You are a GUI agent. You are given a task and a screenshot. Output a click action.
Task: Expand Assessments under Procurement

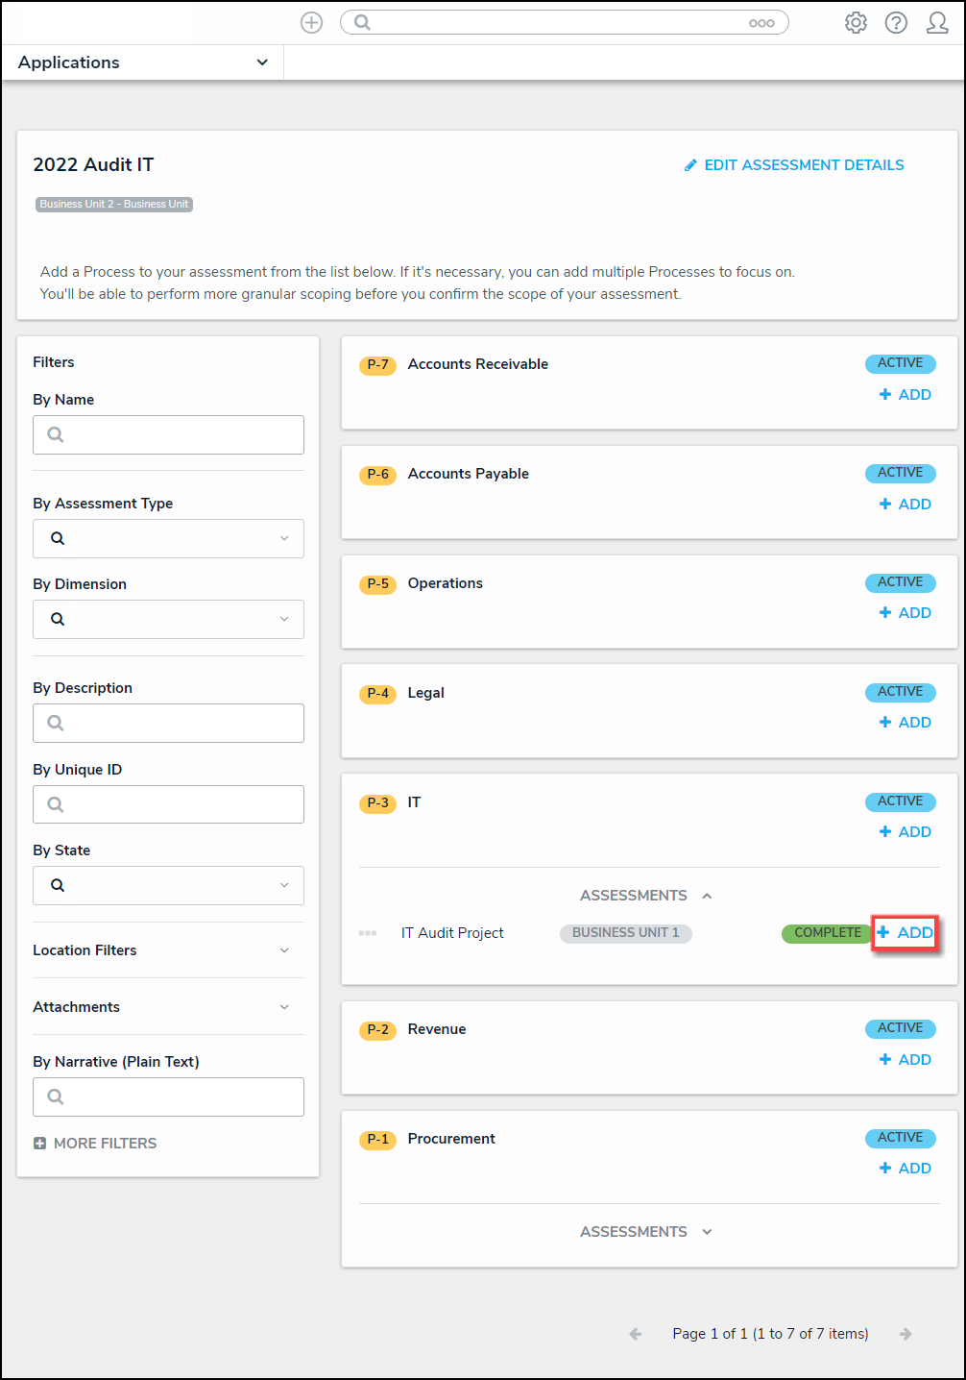[x=708, y=1232]
